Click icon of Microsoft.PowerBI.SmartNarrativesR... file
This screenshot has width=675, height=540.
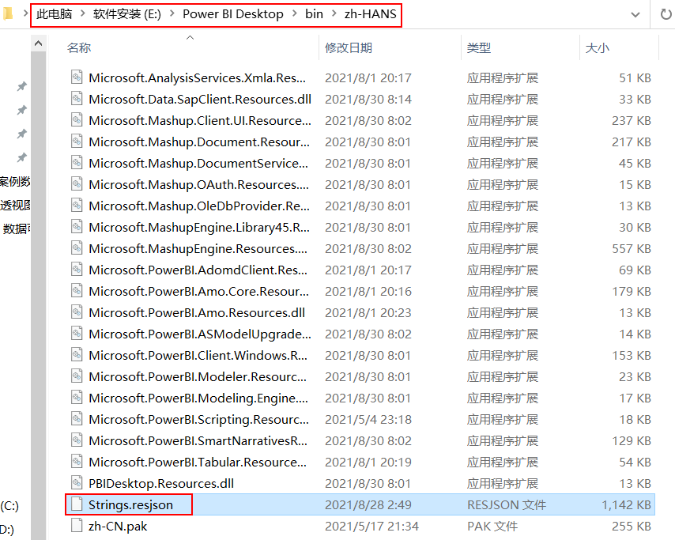click(77, 440)
